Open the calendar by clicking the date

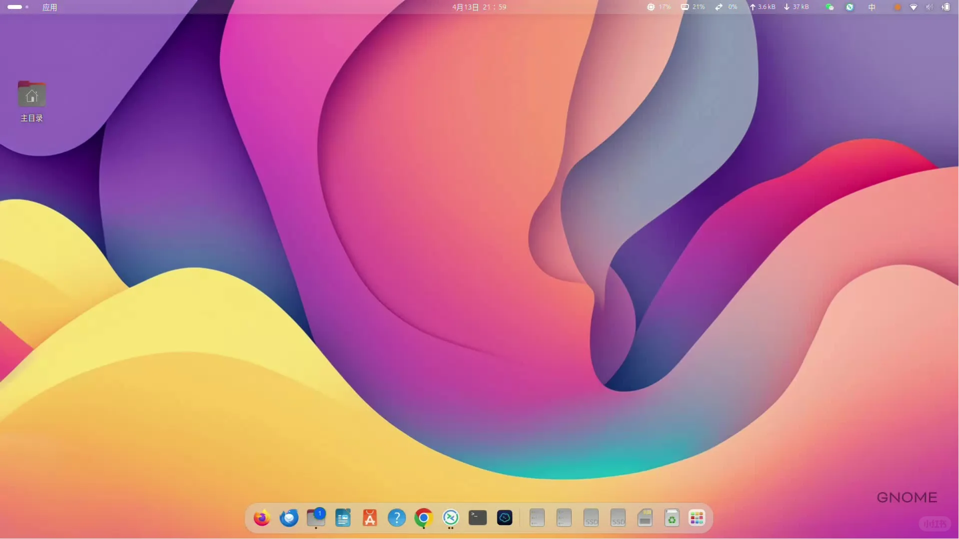[x=478, y=7]
